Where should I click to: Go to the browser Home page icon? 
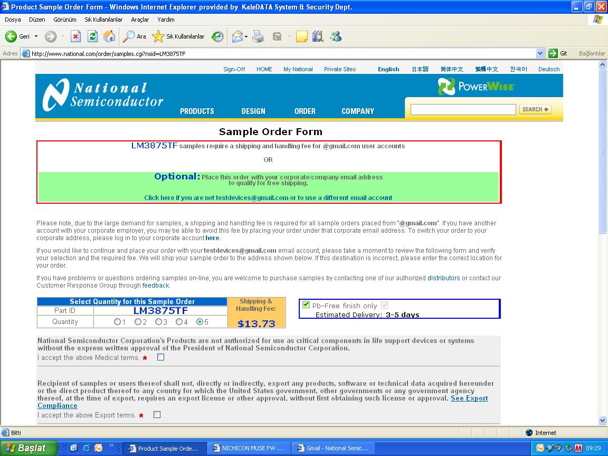point(109,36)
